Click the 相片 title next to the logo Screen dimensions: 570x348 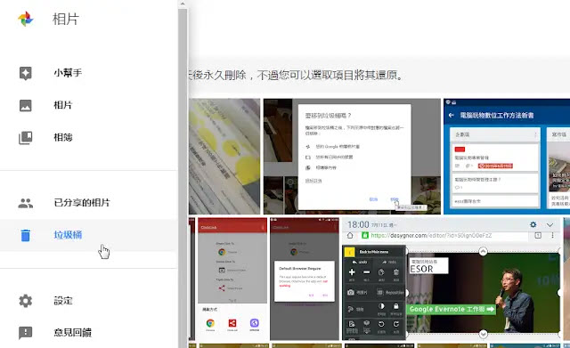pos(66,19)
